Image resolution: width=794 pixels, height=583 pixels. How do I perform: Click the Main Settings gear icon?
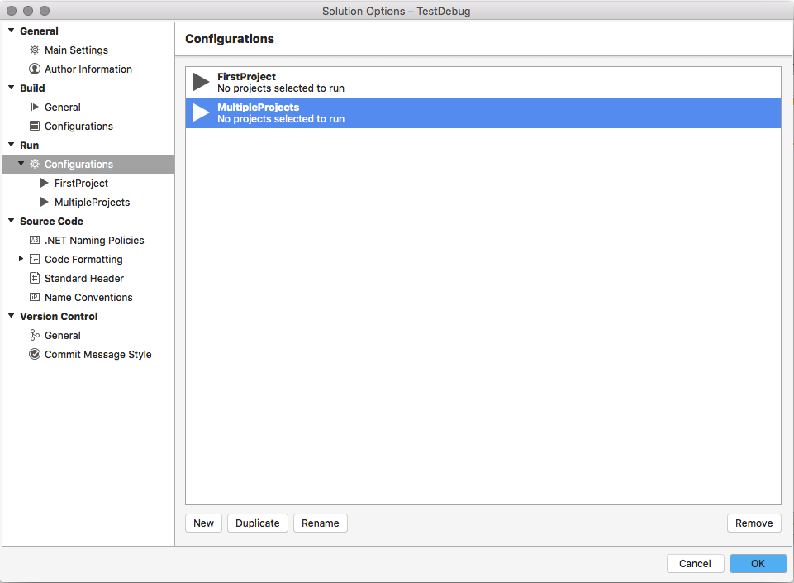pyautogui.click(x=35, y=50)
